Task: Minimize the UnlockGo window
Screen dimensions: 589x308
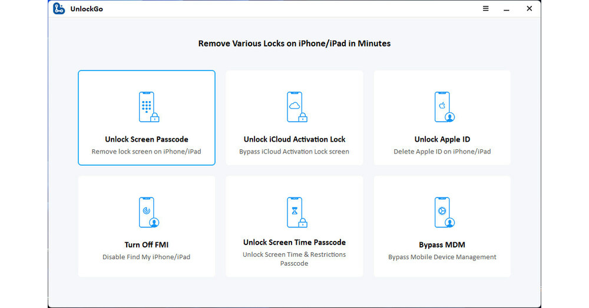Action: point(507,9)
